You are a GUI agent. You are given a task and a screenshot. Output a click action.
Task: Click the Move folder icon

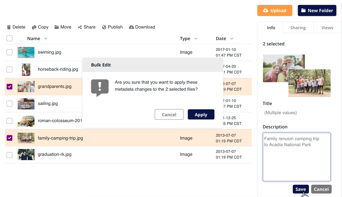[57, 27]
